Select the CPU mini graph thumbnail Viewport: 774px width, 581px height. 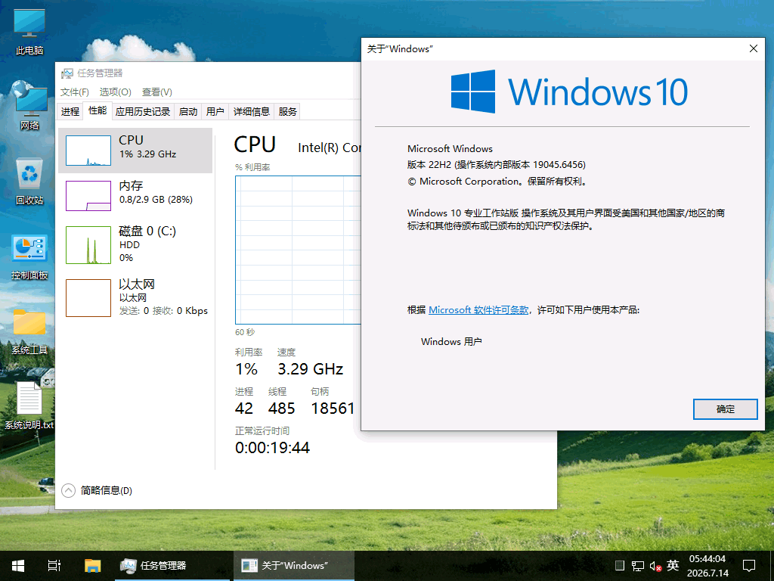click(x=88, y=151)
